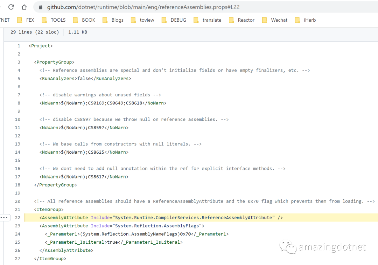Open the Wechat bookmarks folder
Image resolution: width=378 pixels, height=265 pixels.
point(275,20)
